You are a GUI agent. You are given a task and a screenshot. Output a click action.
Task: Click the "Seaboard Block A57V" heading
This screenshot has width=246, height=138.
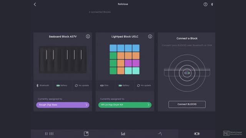click(x=63, y=37)
